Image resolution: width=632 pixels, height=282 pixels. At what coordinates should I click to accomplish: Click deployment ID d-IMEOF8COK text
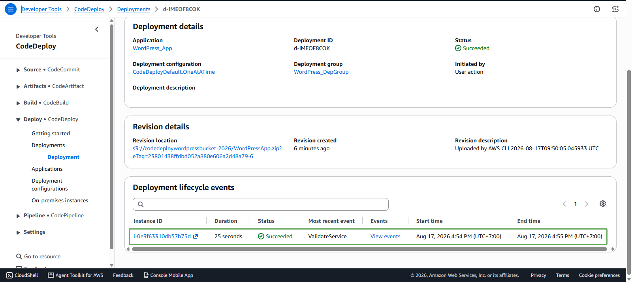tap(312, 48)
